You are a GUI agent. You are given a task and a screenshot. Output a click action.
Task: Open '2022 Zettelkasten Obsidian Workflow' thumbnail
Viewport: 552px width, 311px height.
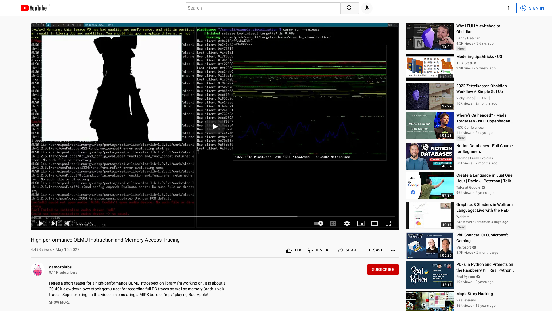tap(430, 96)
